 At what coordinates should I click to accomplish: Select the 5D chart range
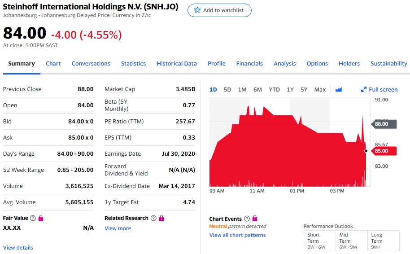tap(227, 90)
